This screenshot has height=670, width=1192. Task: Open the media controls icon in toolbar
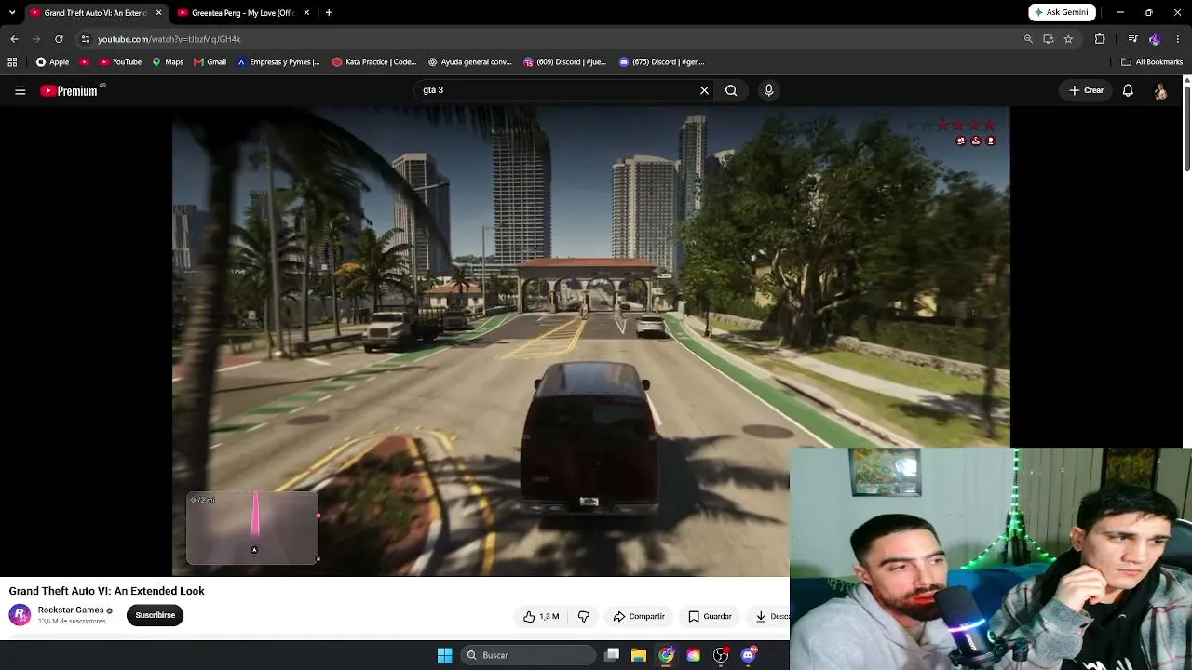[1132, 39]
